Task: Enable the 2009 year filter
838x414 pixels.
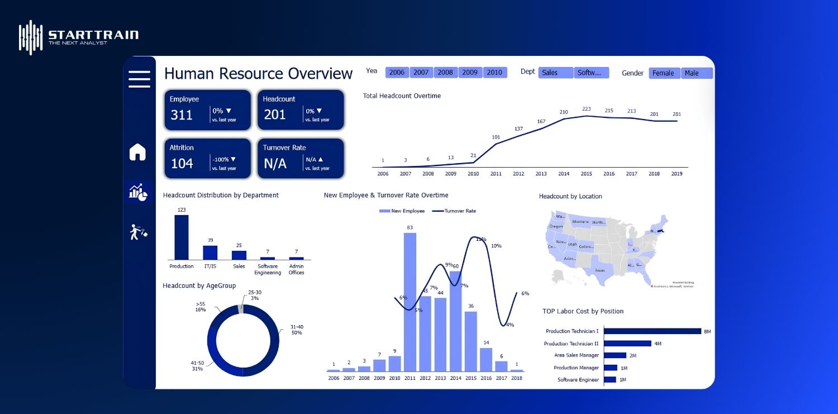Action: pos(470,73)
